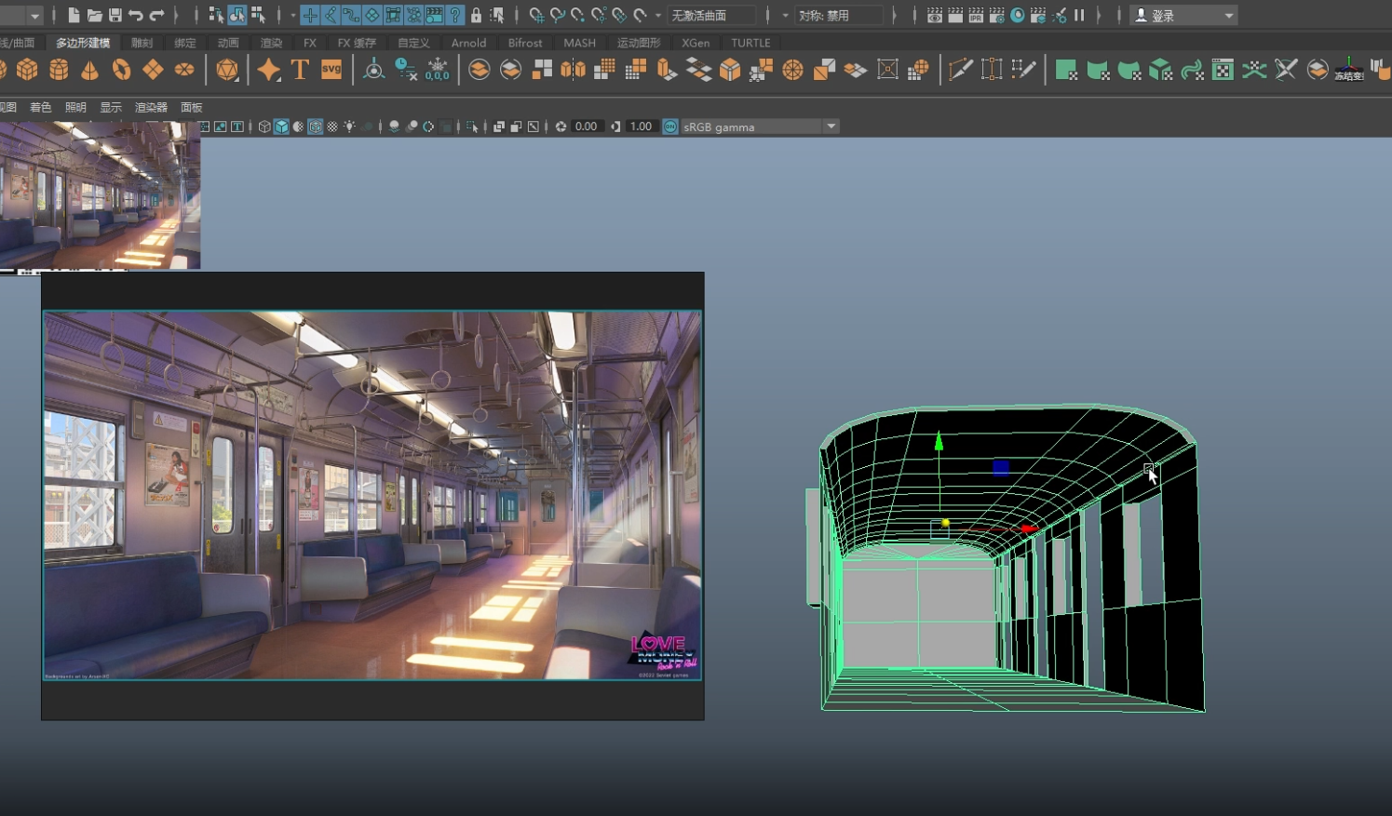Toggle color management in the viewport toolbar
Image resolution: width=1392 pixels, height=816 pixels.
(670, 127)
